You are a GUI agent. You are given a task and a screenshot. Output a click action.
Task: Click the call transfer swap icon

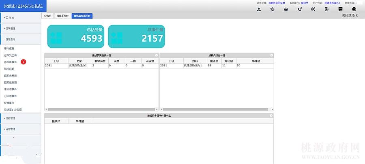313,9
